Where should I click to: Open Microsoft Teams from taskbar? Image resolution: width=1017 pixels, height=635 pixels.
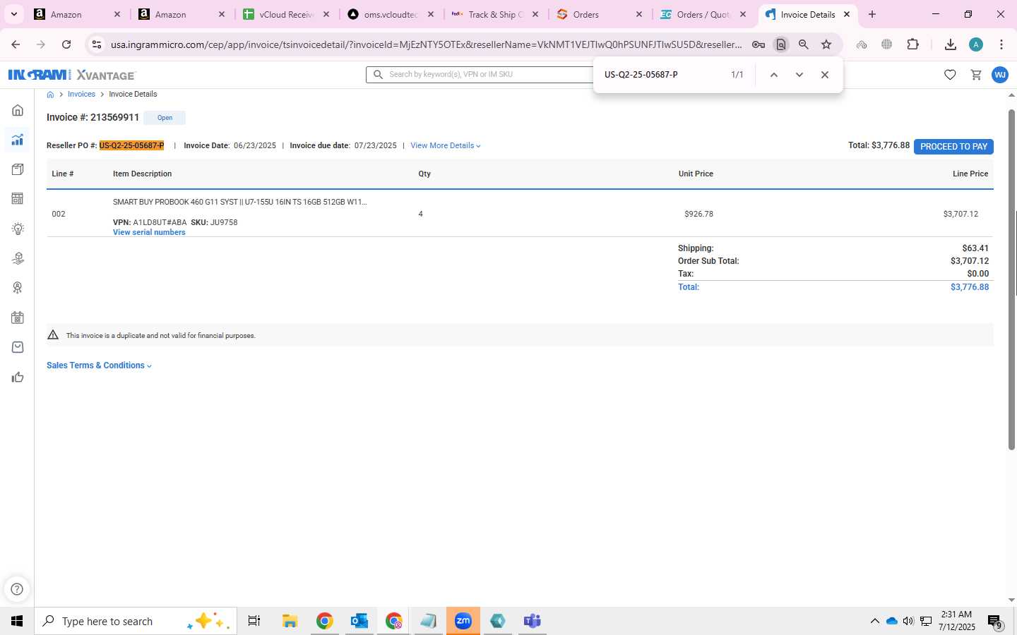(x=532, y=621)
